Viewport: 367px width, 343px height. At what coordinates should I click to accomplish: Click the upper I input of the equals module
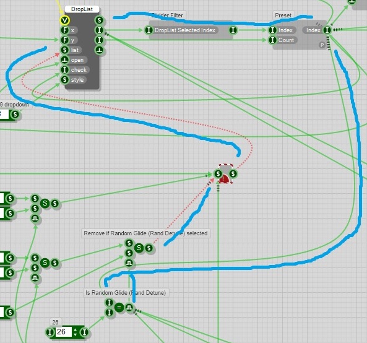click(x=109, y=302)
